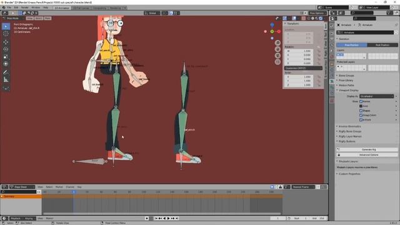Screen dimensions: 400x225
Task: Expand the Bone Groups panel
Action: point(346,76)
